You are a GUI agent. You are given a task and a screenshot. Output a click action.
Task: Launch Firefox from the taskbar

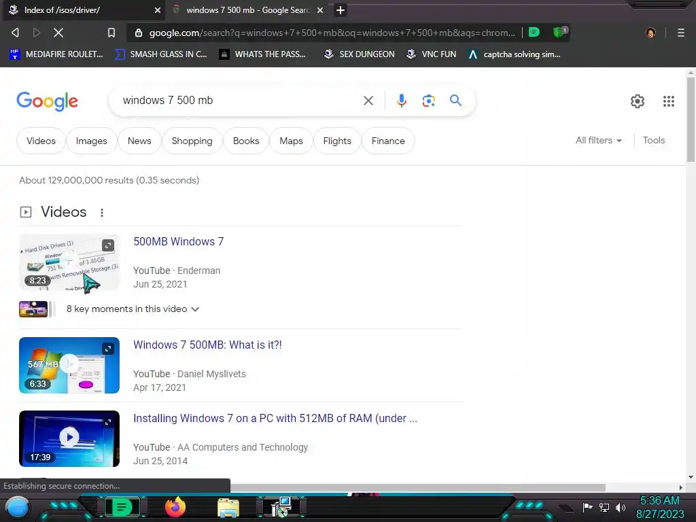(175, 507)
